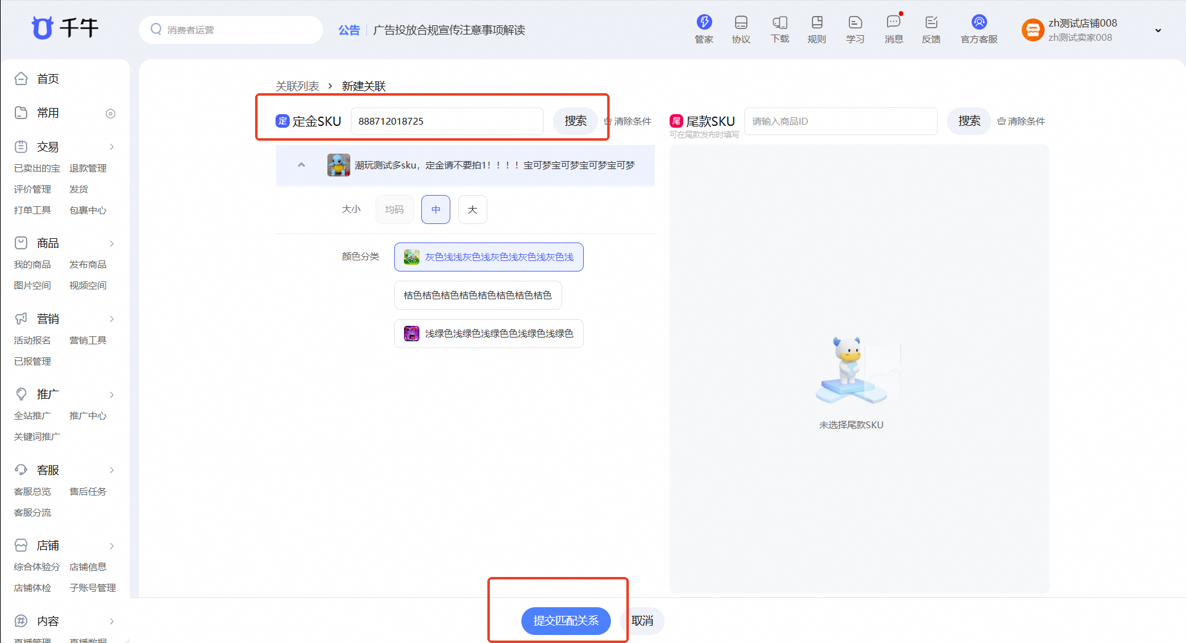This screenshot has height=643, width=1186.
Task: Click the search magnifier icon in top bar
Action: pos(156,29)
